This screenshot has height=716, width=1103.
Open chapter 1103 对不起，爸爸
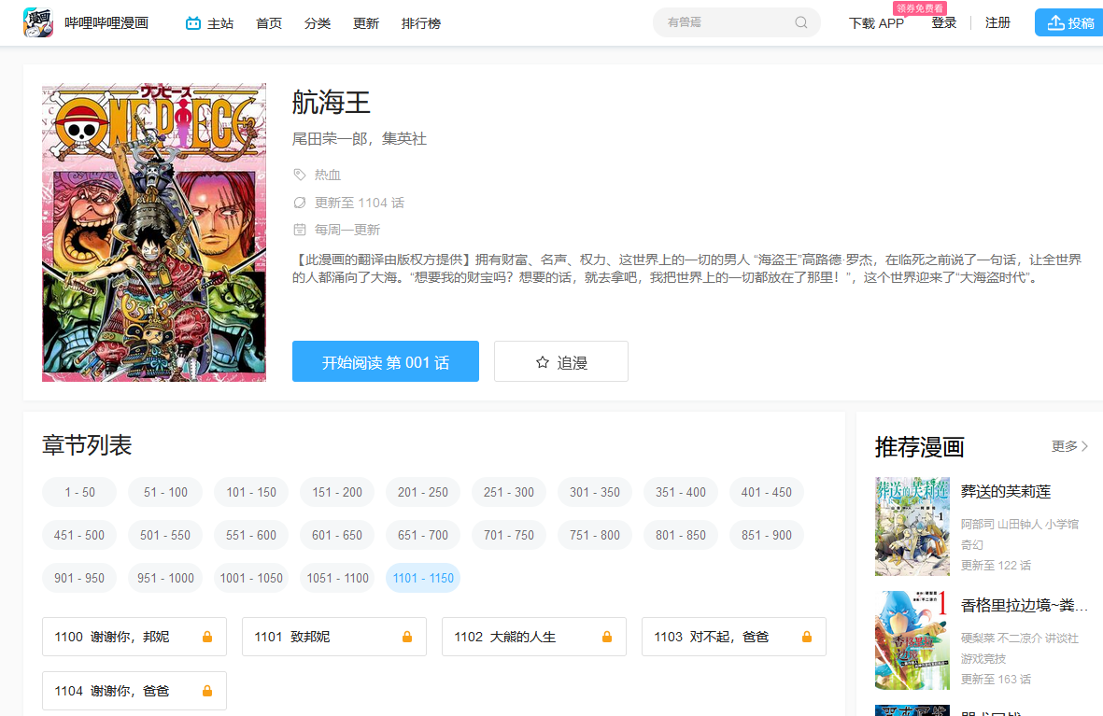click(734, 637)
